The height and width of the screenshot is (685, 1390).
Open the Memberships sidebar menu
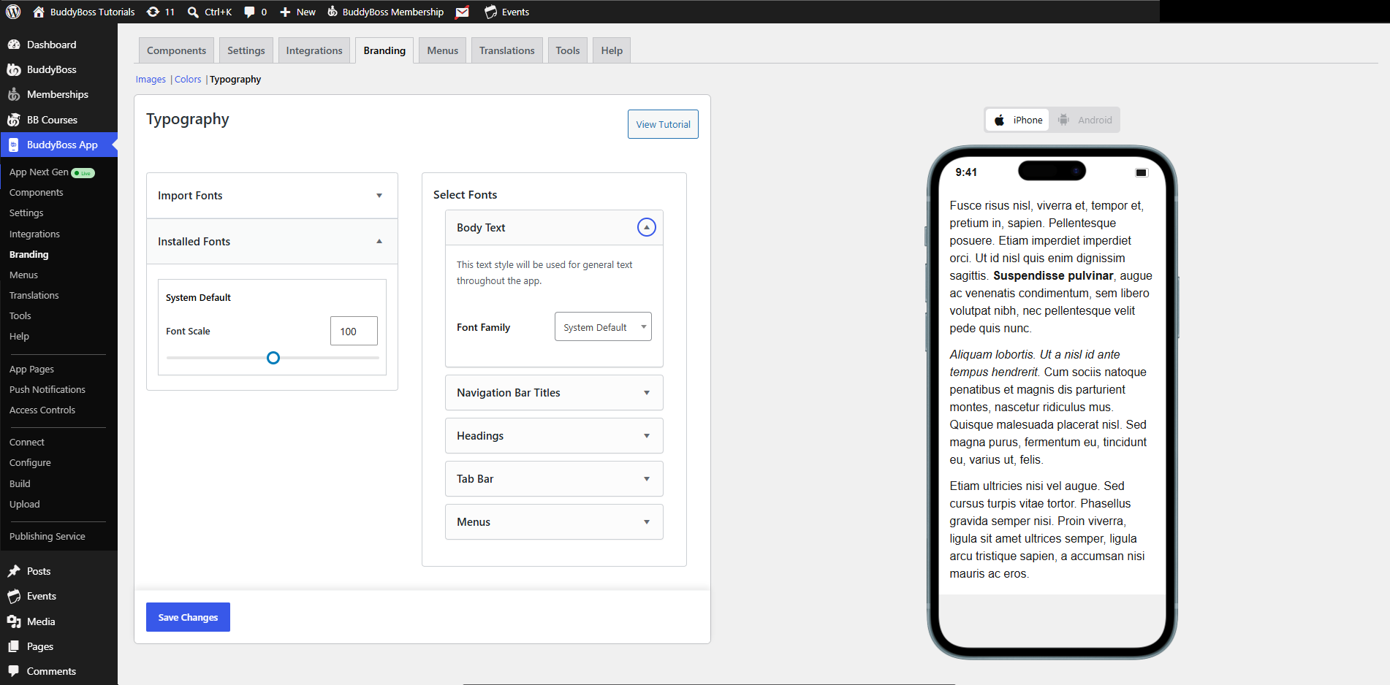click(x=58, y=94)
